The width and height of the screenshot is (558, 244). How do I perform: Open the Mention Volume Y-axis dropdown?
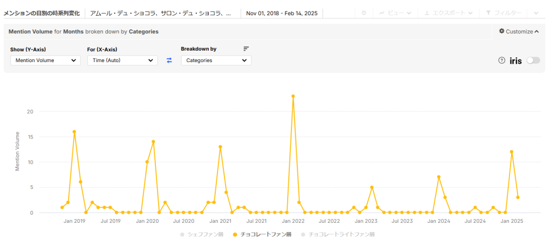coord(45,60)
